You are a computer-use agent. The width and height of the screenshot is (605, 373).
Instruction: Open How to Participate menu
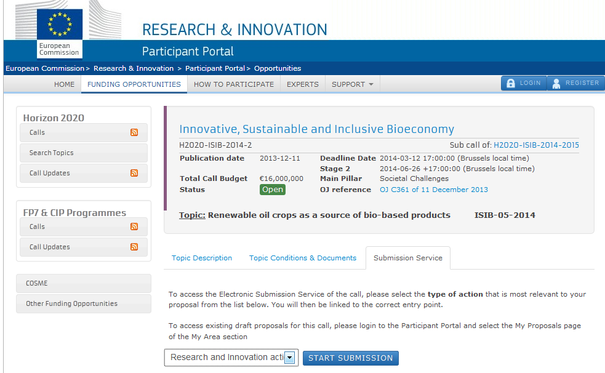click(x=234, y=84)
